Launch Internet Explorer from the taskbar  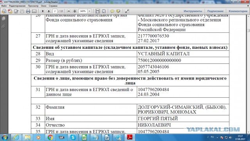[x=16, y=137]
